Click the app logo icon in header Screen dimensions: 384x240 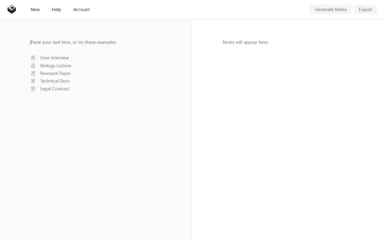pos(12,9)
